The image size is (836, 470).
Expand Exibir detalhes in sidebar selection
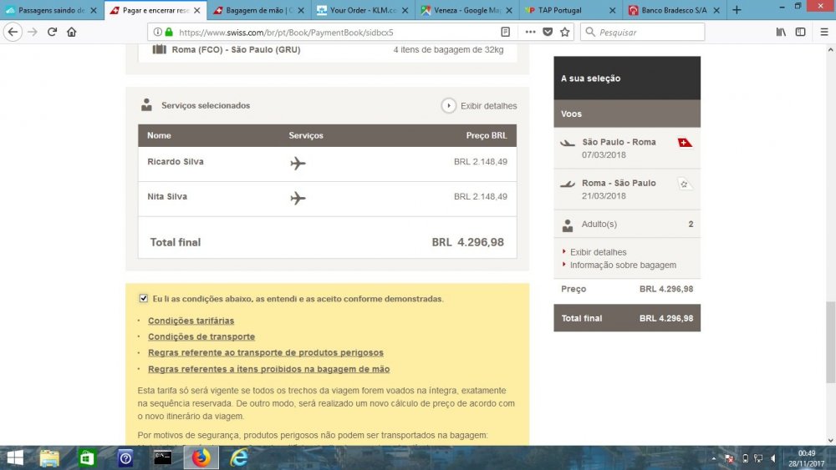(x=598, y=252)
